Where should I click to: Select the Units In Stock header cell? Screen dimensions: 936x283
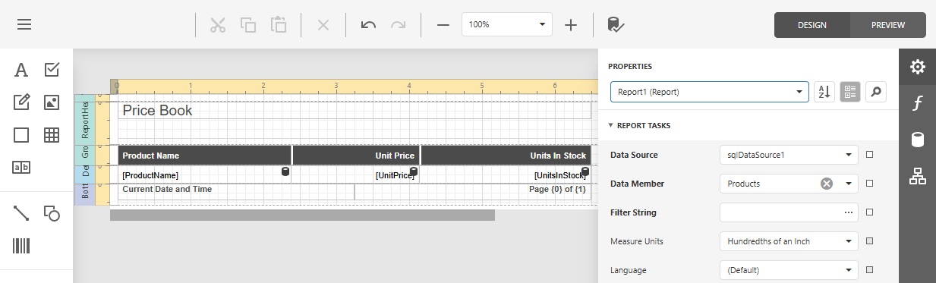pos(506,156)
